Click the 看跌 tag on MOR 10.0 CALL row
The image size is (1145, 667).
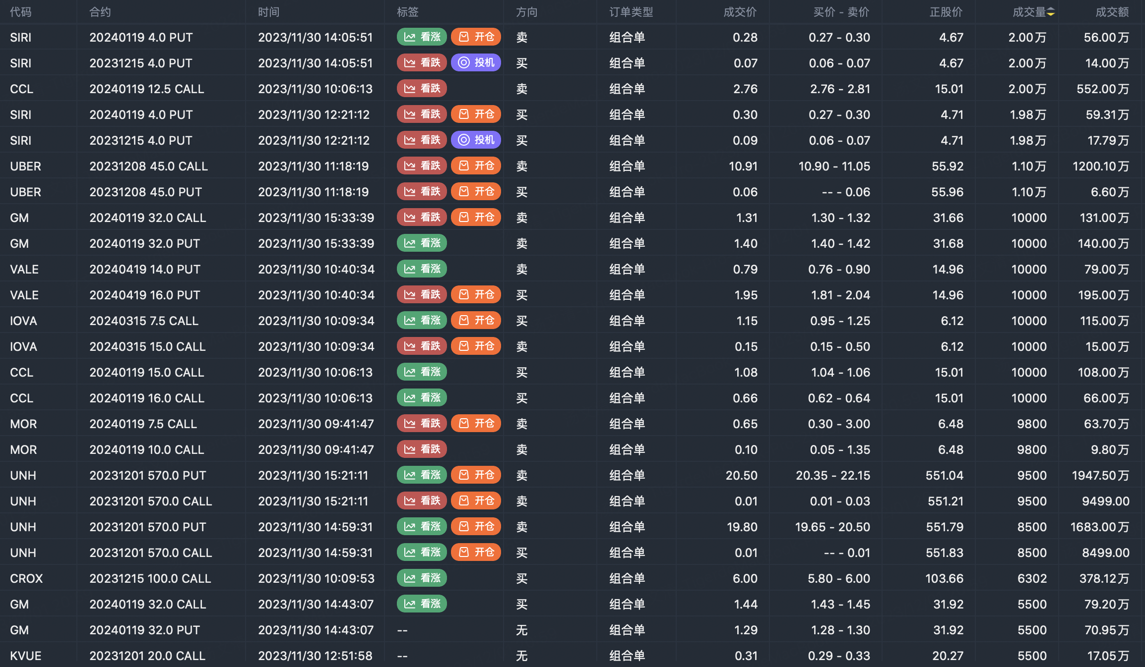[422, 449]
